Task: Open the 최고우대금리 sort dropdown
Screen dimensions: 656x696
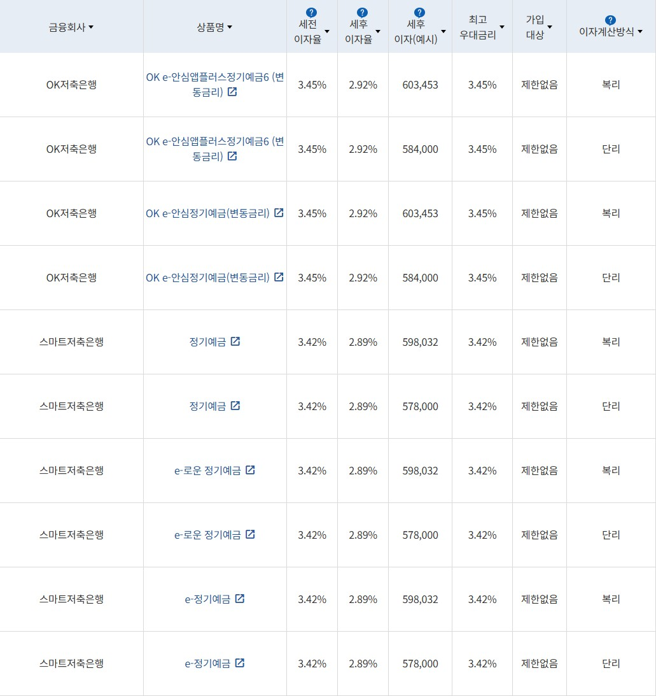Action: tap(502, 27)
